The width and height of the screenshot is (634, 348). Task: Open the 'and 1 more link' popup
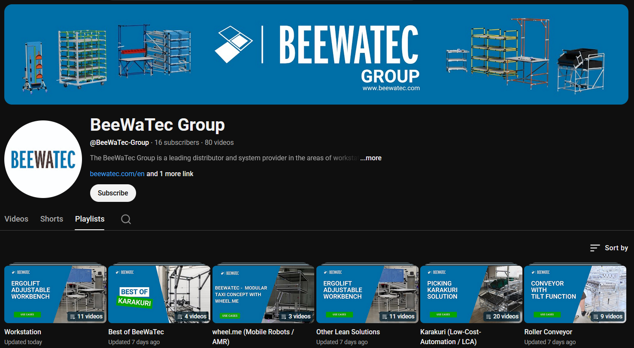tap(170, 174)
